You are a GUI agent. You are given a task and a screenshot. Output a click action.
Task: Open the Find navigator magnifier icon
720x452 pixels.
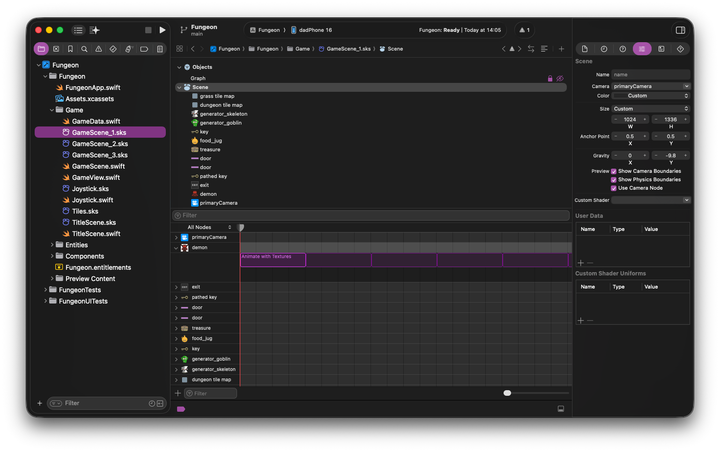click(x=84, y=49)
